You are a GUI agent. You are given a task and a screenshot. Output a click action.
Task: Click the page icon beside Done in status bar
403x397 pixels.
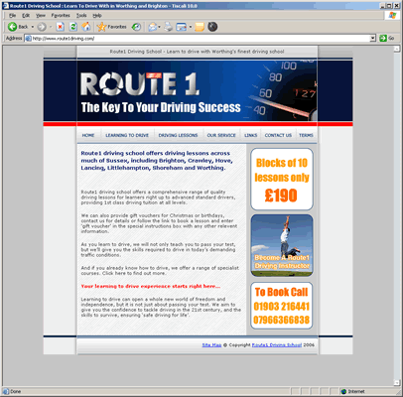tap(6, 391)
